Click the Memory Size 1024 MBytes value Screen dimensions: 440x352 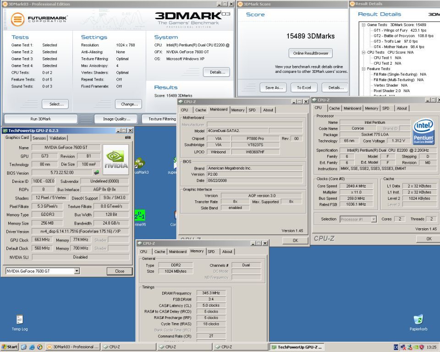176,271
